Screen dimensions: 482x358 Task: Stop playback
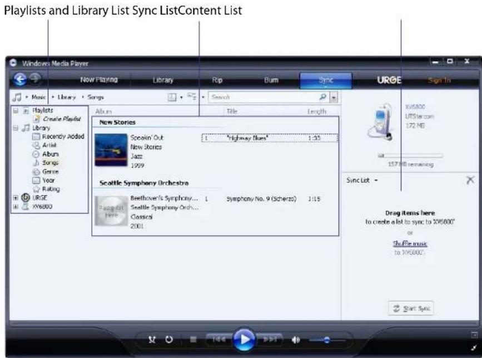click(193, 340)
